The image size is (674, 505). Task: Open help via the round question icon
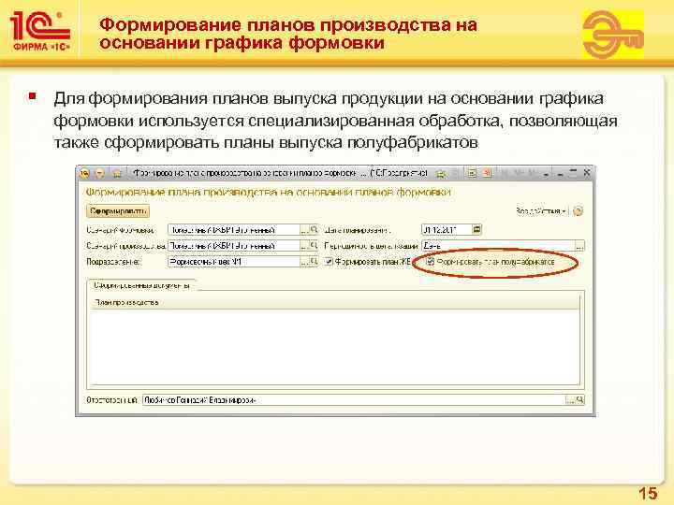point(579,210)
